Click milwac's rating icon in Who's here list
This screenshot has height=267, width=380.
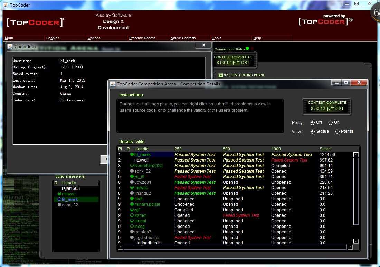tap(59, 194)
